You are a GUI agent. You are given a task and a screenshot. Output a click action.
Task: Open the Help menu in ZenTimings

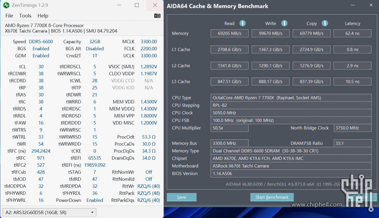pyautogui.click(x=43, y=16)
